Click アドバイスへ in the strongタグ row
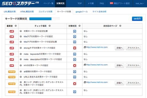Screen dimensions: 147x98 133,48
